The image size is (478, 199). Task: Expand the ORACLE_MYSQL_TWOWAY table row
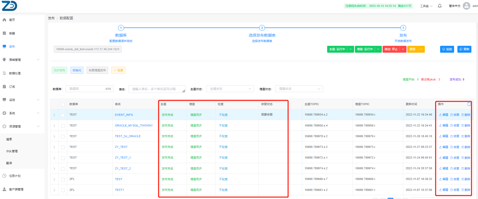tap(54, 126)
